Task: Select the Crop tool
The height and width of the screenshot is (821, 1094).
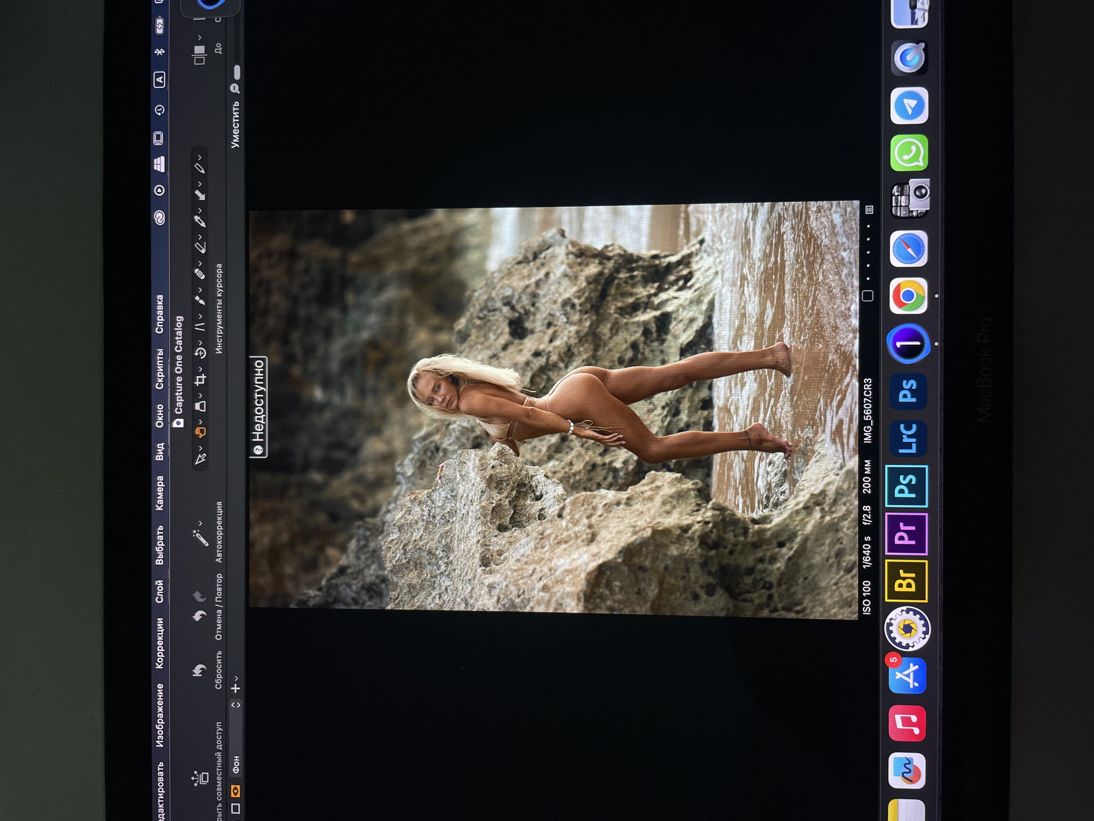Action: coord(200,379)
